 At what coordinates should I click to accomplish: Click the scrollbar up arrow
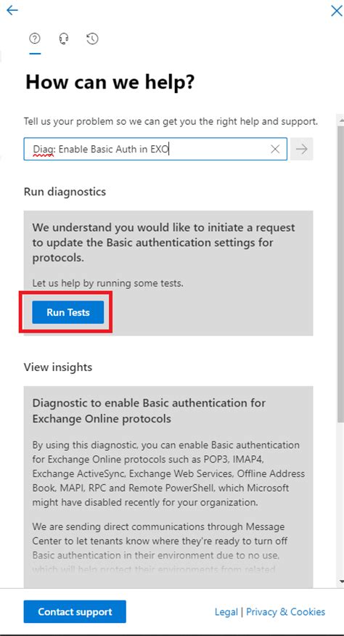341,118
